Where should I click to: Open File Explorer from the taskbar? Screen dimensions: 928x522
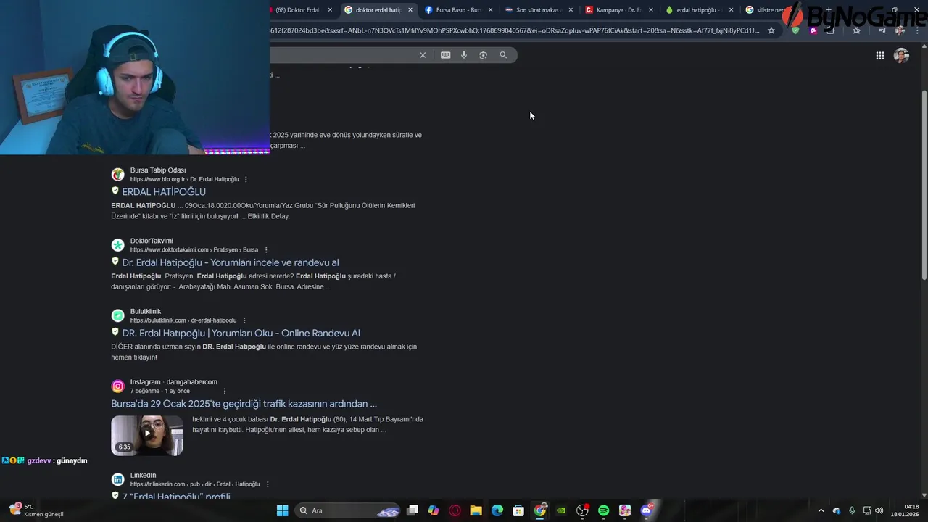tap(476, 510)
